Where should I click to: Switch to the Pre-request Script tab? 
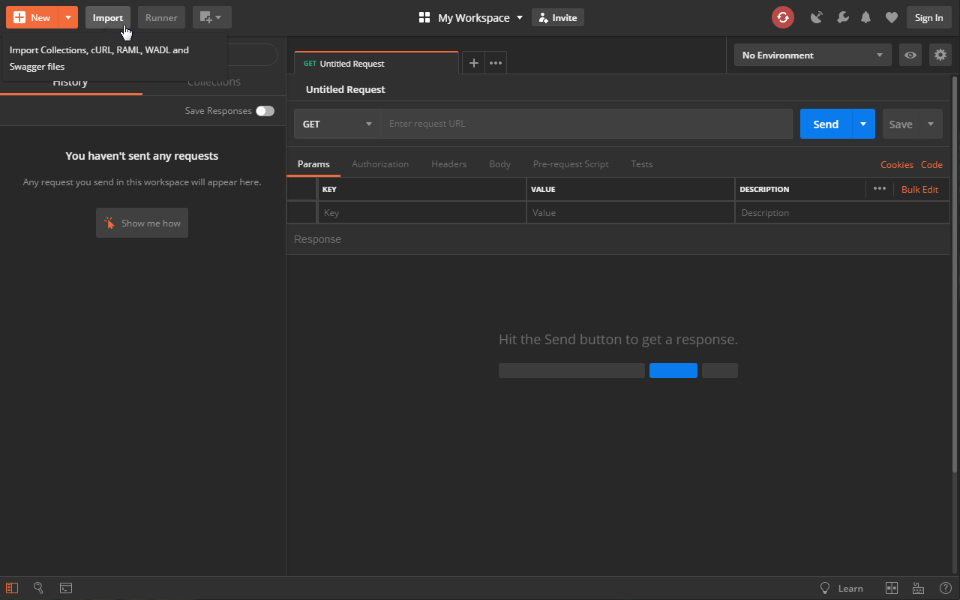(571, 163)
